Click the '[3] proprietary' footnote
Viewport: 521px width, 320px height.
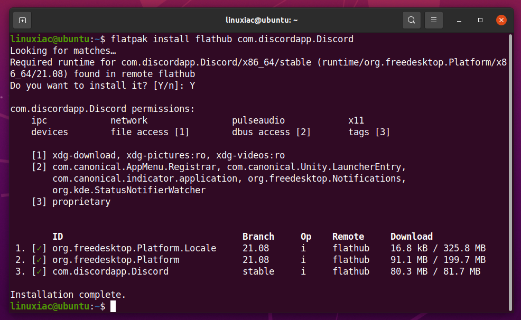pyautogui.click(x=71, y=202)
